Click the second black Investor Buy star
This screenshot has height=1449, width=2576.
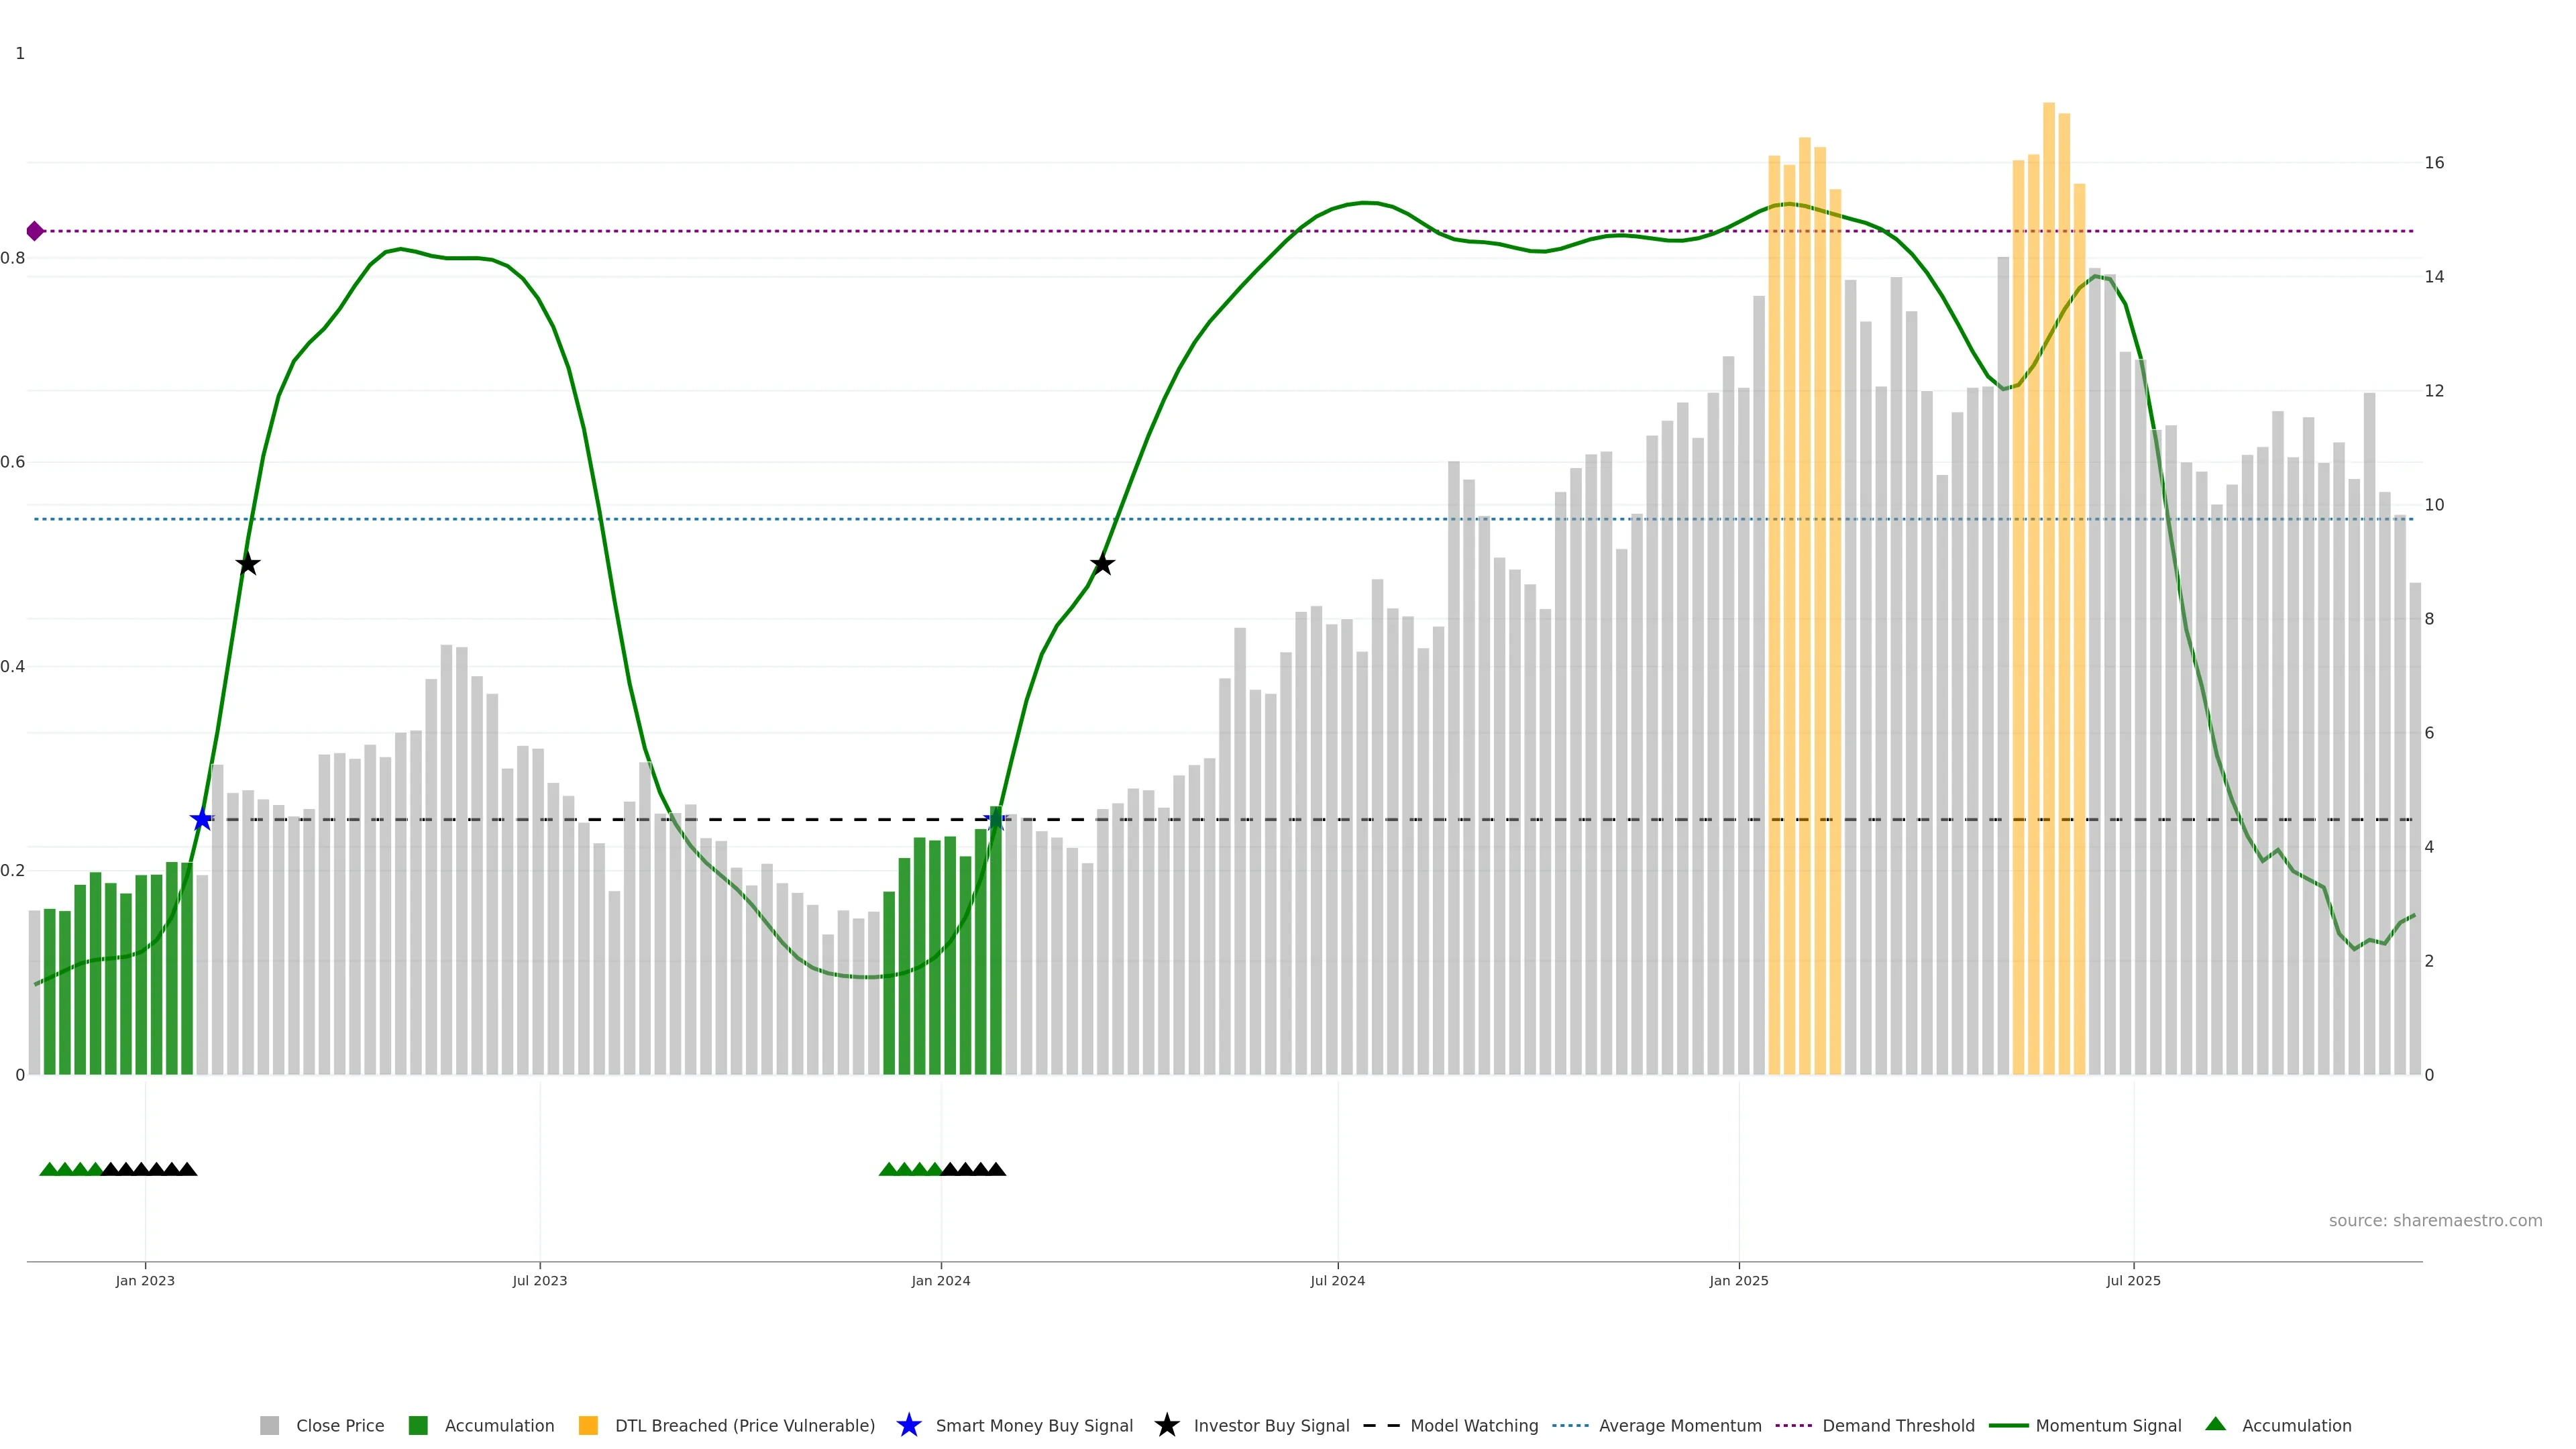tap(1102, 564)
